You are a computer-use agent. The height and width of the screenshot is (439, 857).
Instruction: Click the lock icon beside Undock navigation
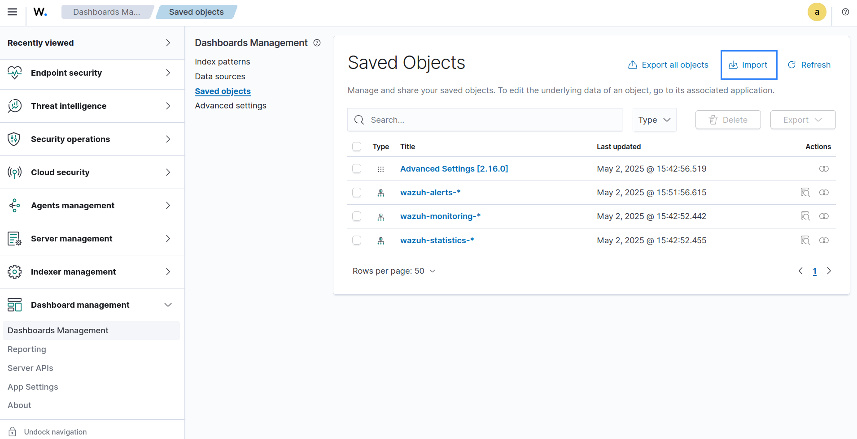(13, 432)
